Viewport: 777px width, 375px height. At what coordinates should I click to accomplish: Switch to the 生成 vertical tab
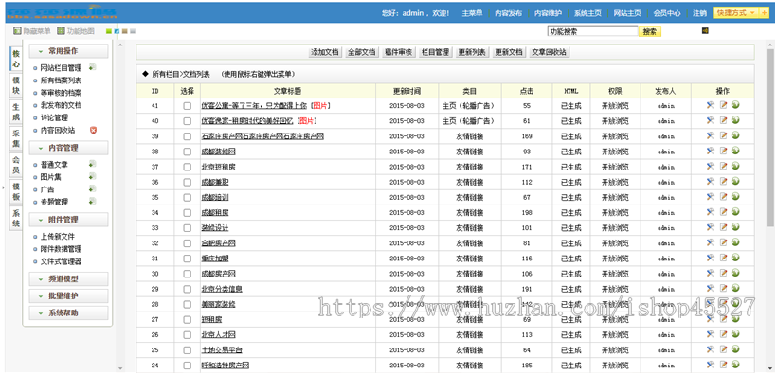tap(16, 112)
